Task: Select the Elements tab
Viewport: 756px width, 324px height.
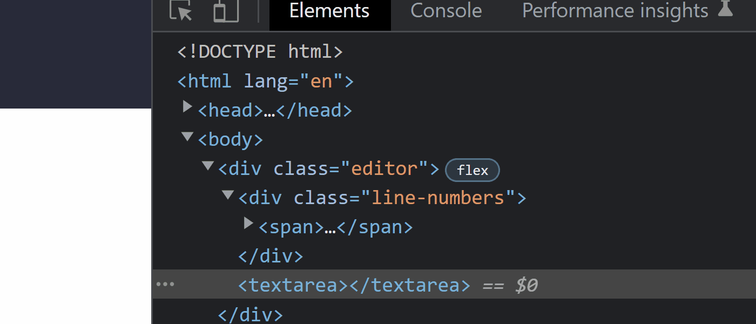Action: point(329,11)
